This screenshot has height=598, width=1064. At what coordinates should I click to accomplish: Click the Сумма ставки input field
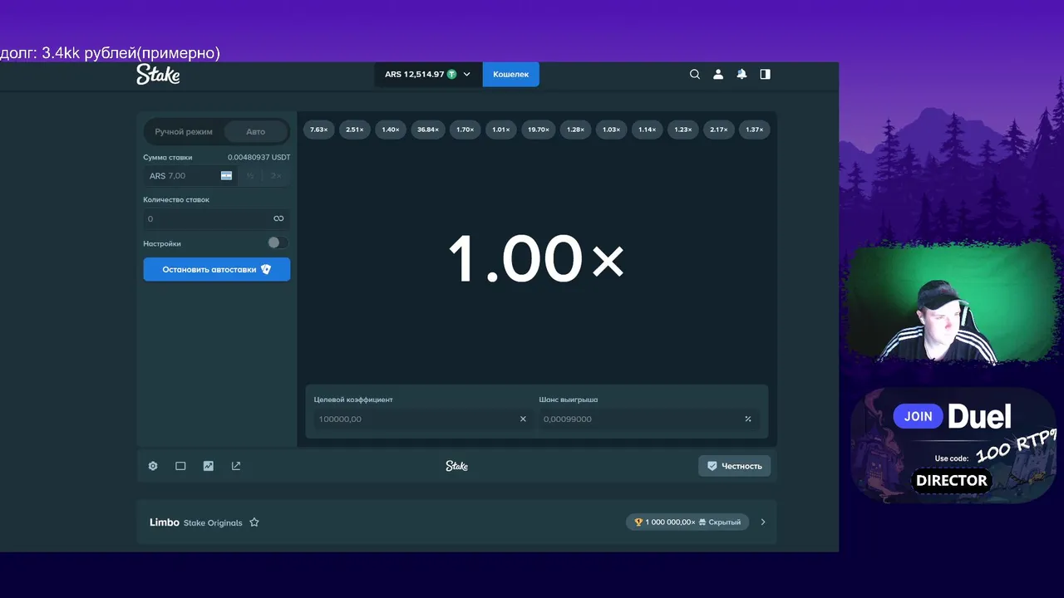coord(190,176)
